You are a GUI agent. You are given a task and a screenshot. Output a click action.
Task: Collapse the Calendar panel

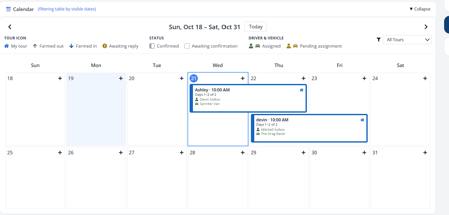420,9
